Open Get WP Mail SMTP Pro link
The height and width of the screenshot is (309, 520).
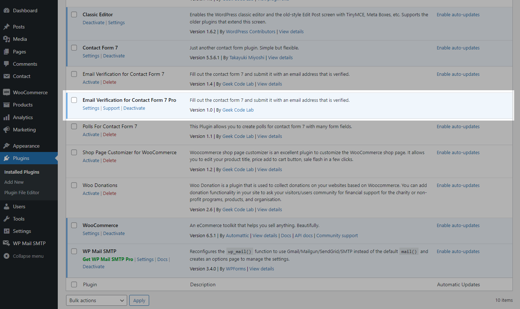coord(108,260)
